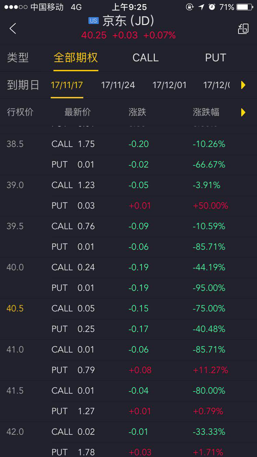Viewport: 257px width, 457px height.
Task: Tap the blue US market badge
Action: (93, 21)
